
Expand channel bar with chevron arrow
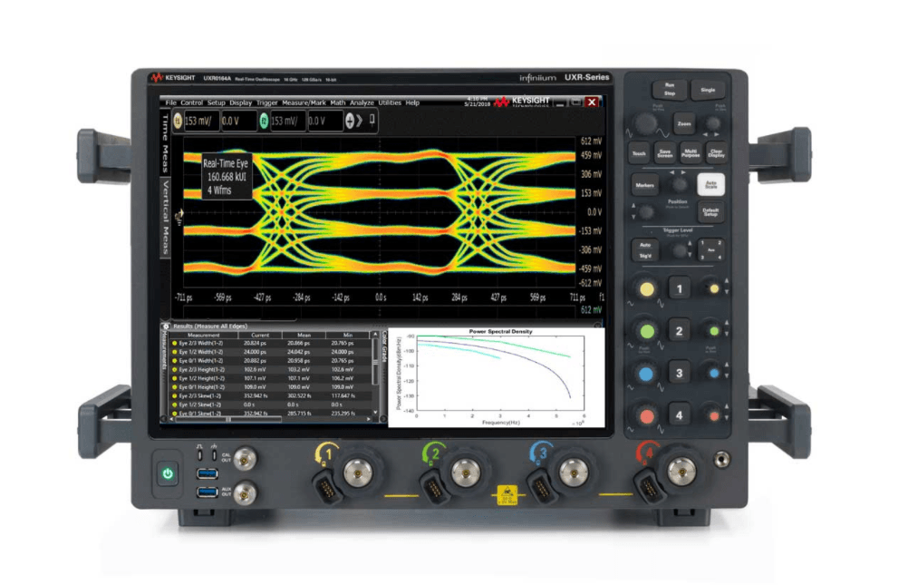coord(360,121)
